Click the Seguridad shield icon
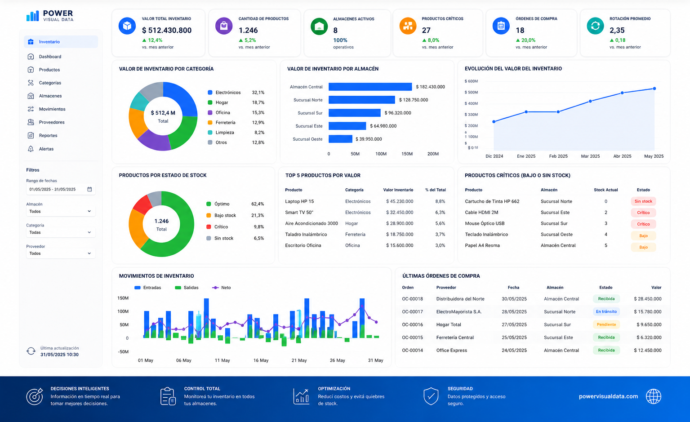This screenshot has width=690, height=422. (x=431, y=396)
